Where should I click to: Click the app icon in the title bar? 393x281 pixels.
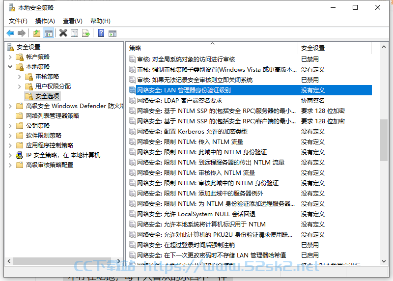coord(12,8)
